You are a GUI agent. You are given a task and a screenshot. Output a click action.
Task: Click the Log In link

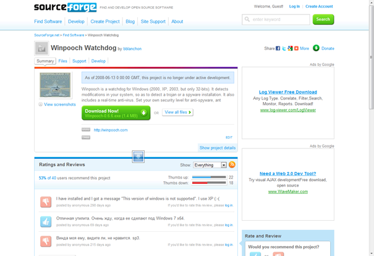pyautogui.click(x=294, y=6)
